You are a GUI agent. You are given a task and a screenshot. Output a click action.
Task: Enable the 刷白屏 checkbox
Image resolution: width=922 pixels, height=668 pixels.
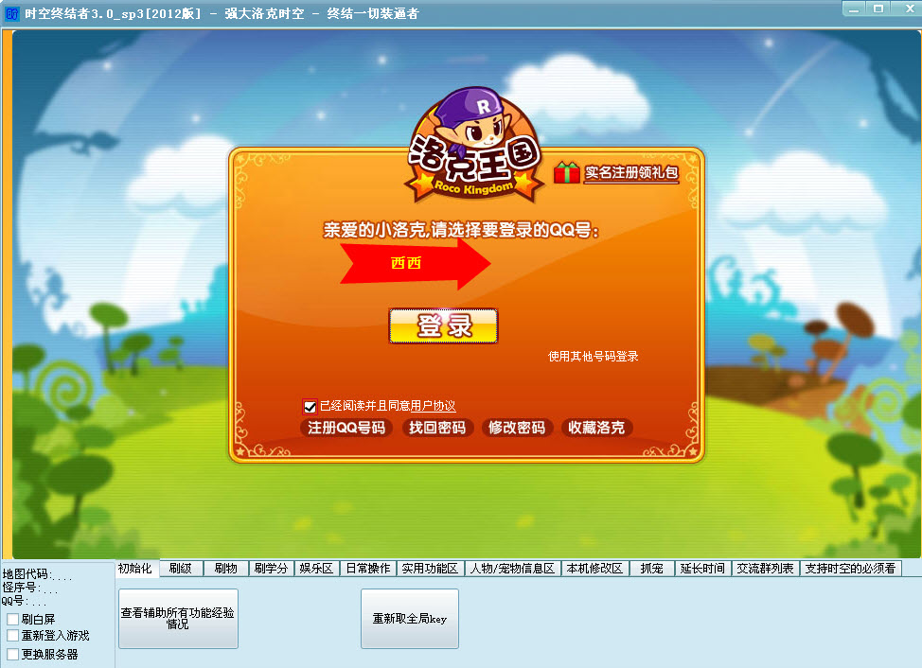click(13, 619)
